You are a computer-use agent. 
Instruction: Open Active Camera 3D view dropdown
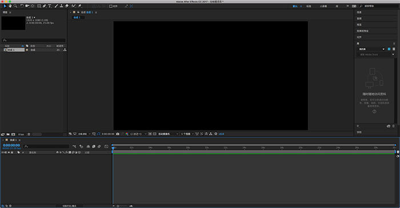[x=168, y=134]
